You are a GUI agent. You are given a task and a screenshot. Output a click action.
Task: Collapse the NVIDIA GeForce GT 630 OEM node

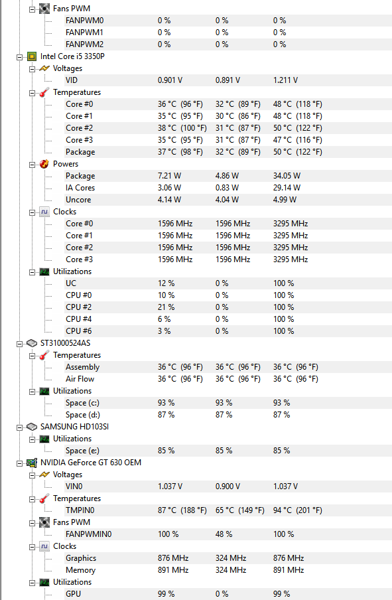pos(19,463)
